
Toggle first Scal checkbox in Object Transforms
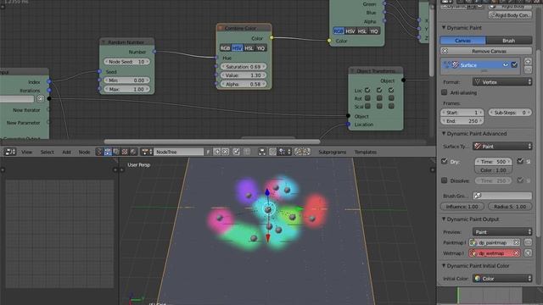coord(367,106)
